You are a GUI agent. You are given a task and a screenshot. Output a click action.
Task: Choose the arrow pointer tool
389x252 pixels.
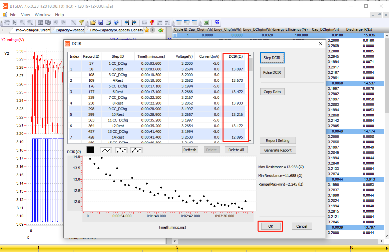15,22
